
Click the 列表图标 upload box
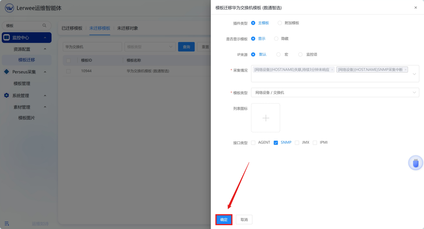266,118
